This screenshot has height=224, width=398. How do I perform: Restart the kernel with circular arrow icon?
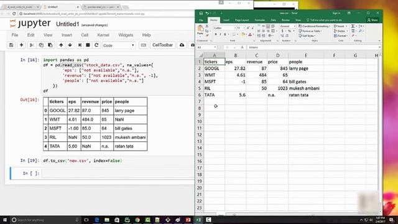point(96,45)
